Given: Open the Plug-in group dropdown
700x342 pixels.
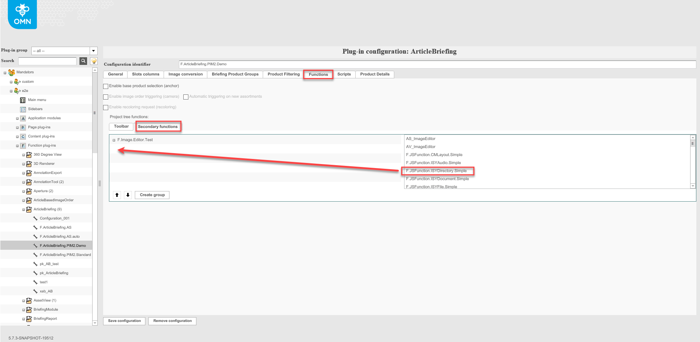Looking at the screenshot, I should [93, 50].
